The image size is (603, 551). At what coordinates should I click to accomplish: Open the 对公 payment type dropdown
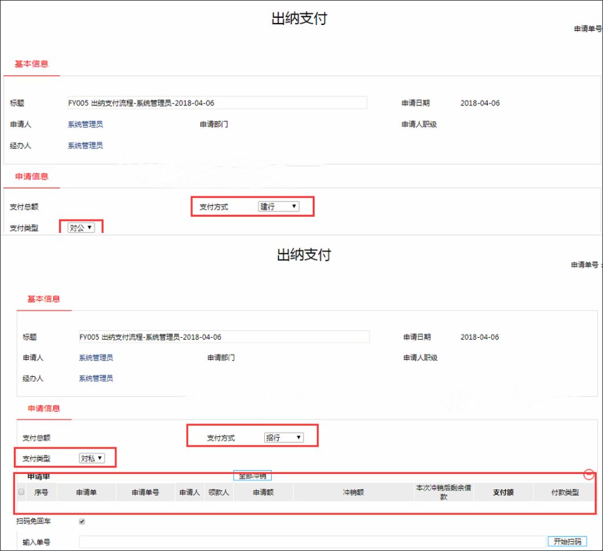pos(81,228)
